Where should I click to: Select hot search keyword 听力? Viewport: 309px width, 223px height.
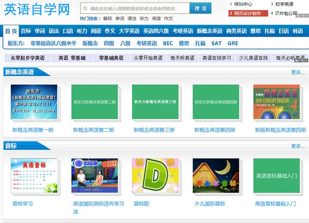click(x=144, y=19)
